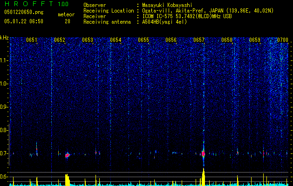Screen dimensions: 293x186
Task: Click the HROFFT program title
Action: coord(29,4)
